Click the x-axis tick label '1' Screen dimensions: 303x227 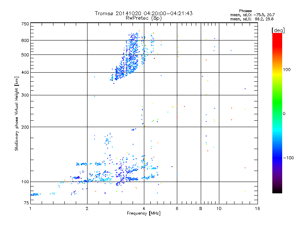point(30,208)
